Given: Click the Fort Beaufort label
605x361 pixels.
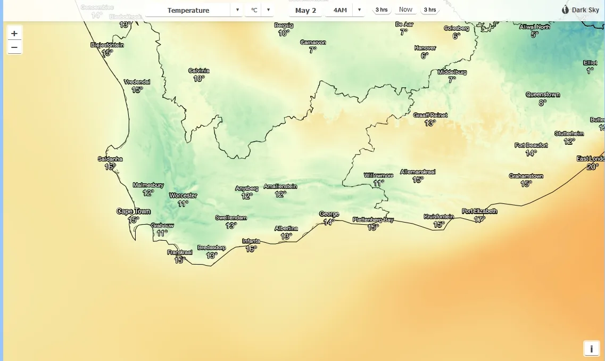Looking at the screenshot, I should [x=532, y=145].
